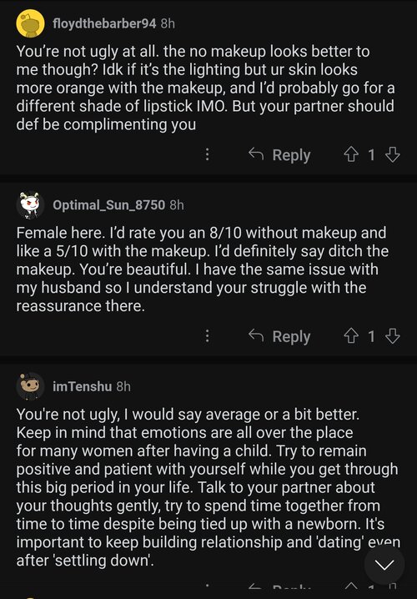
Task: Upvote Optimal_Sun_8750's comment
Action: coord(350,336)
